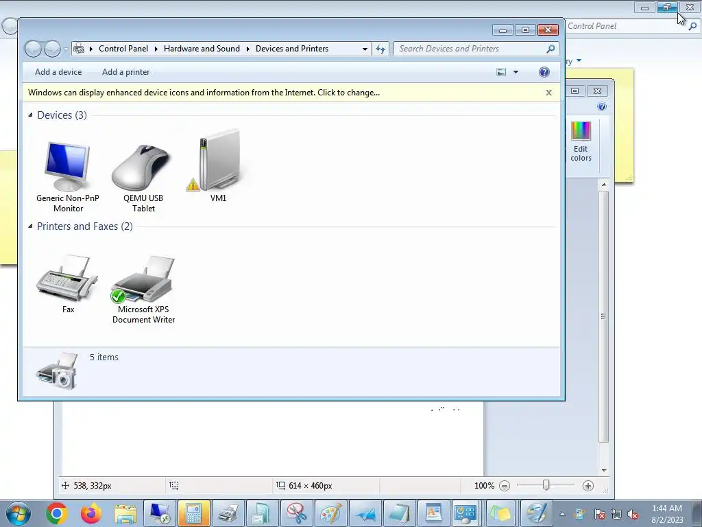702x527 pixels.
Task: Click the Search Devices and Printers field
Action: (x=476, y=49)
